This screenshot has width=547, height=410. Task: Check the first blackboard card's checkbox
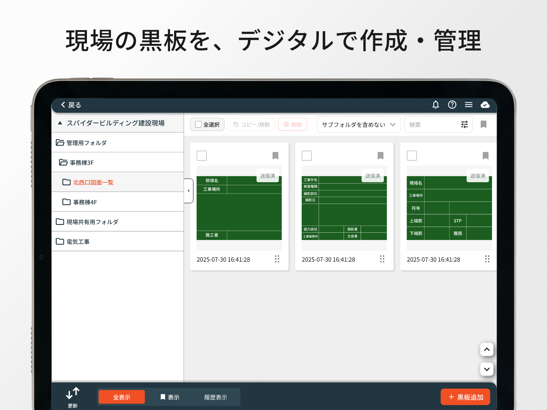pyautogui.click(x=202, y=156)
